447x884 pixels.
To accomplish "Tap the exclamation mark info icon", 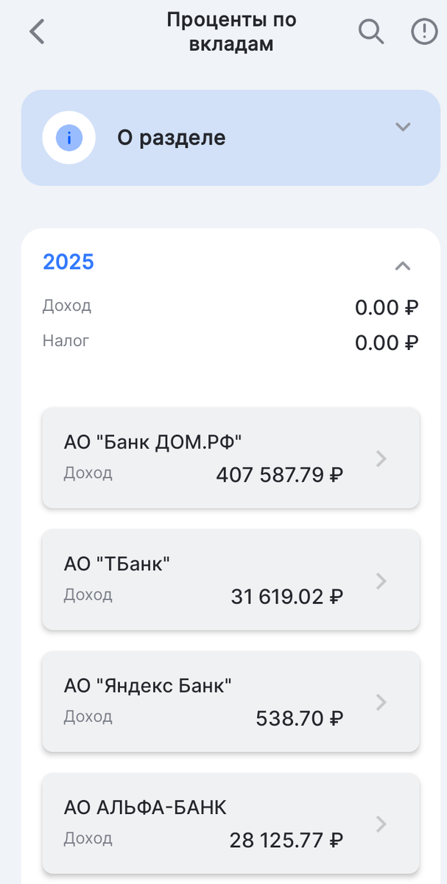I will (x=423, y=32).
